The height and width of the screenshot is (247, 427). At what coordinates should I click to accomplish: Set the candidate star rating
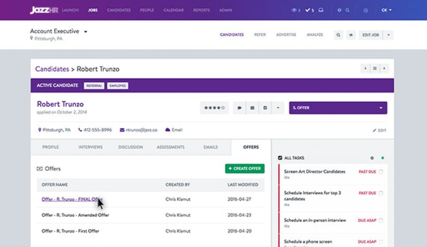215,108
